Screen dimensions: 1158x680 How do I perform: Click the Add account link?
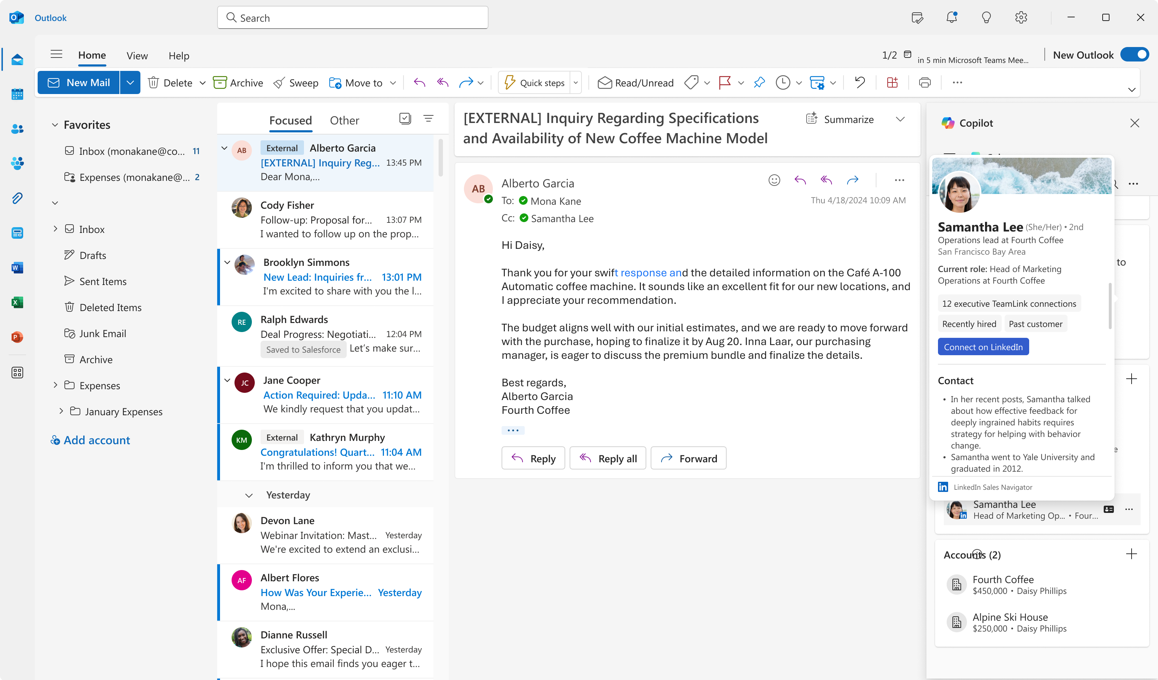pos(90,440)
